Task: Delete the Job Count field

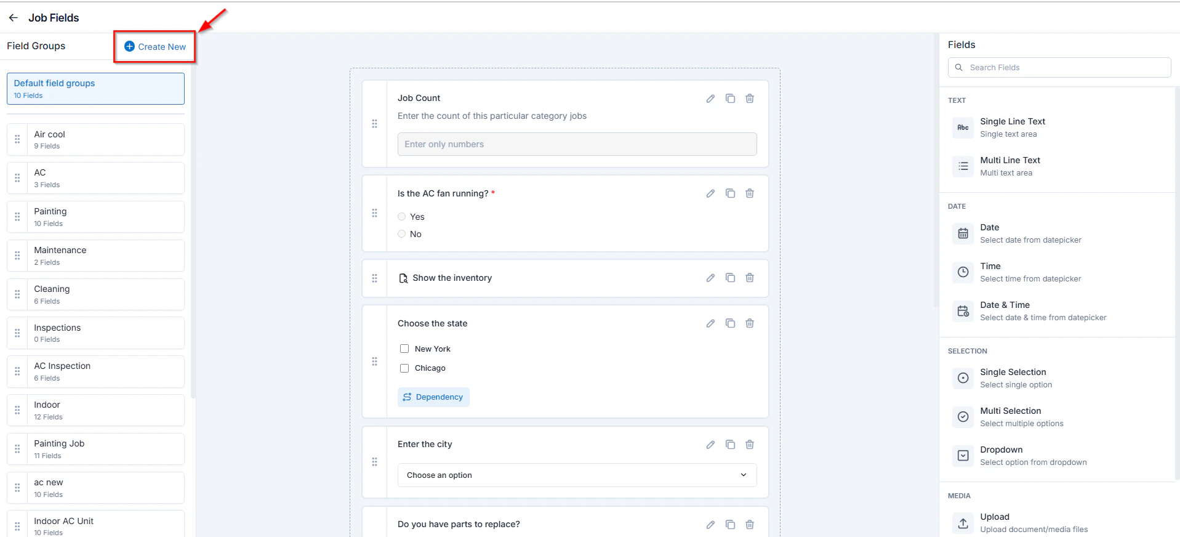Action: click(x=750, y=99)
